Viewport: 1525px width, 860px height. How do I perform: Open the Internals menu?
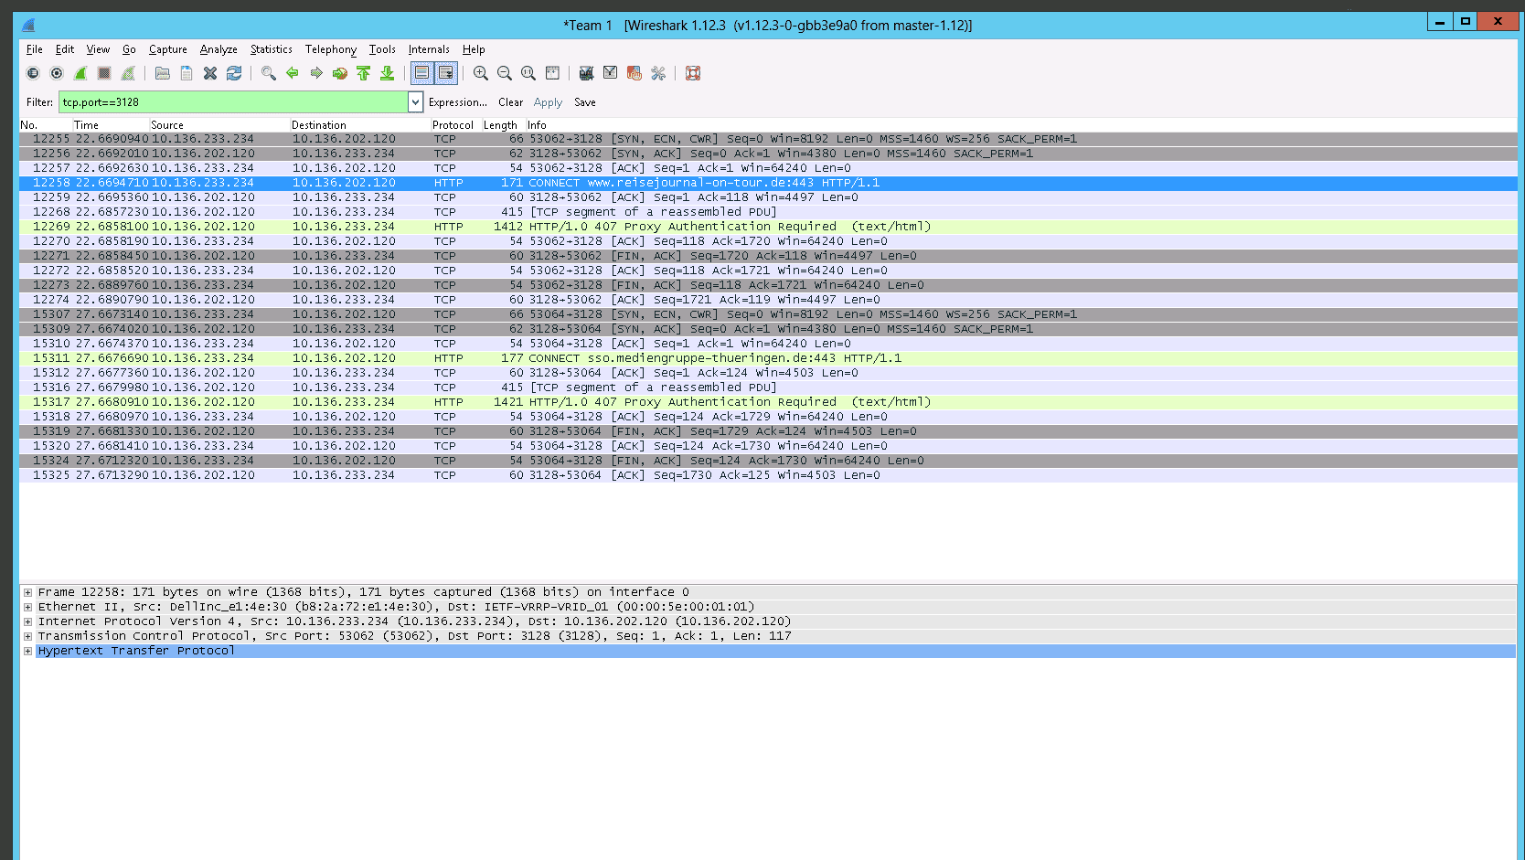[429, 49]
